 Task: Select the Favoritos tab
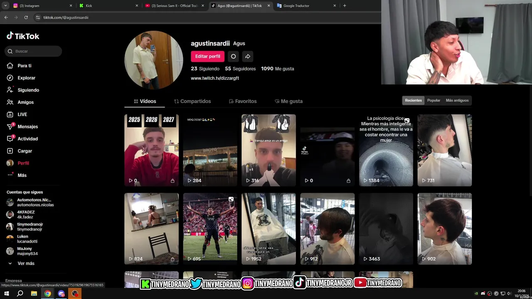coord(243,101)
